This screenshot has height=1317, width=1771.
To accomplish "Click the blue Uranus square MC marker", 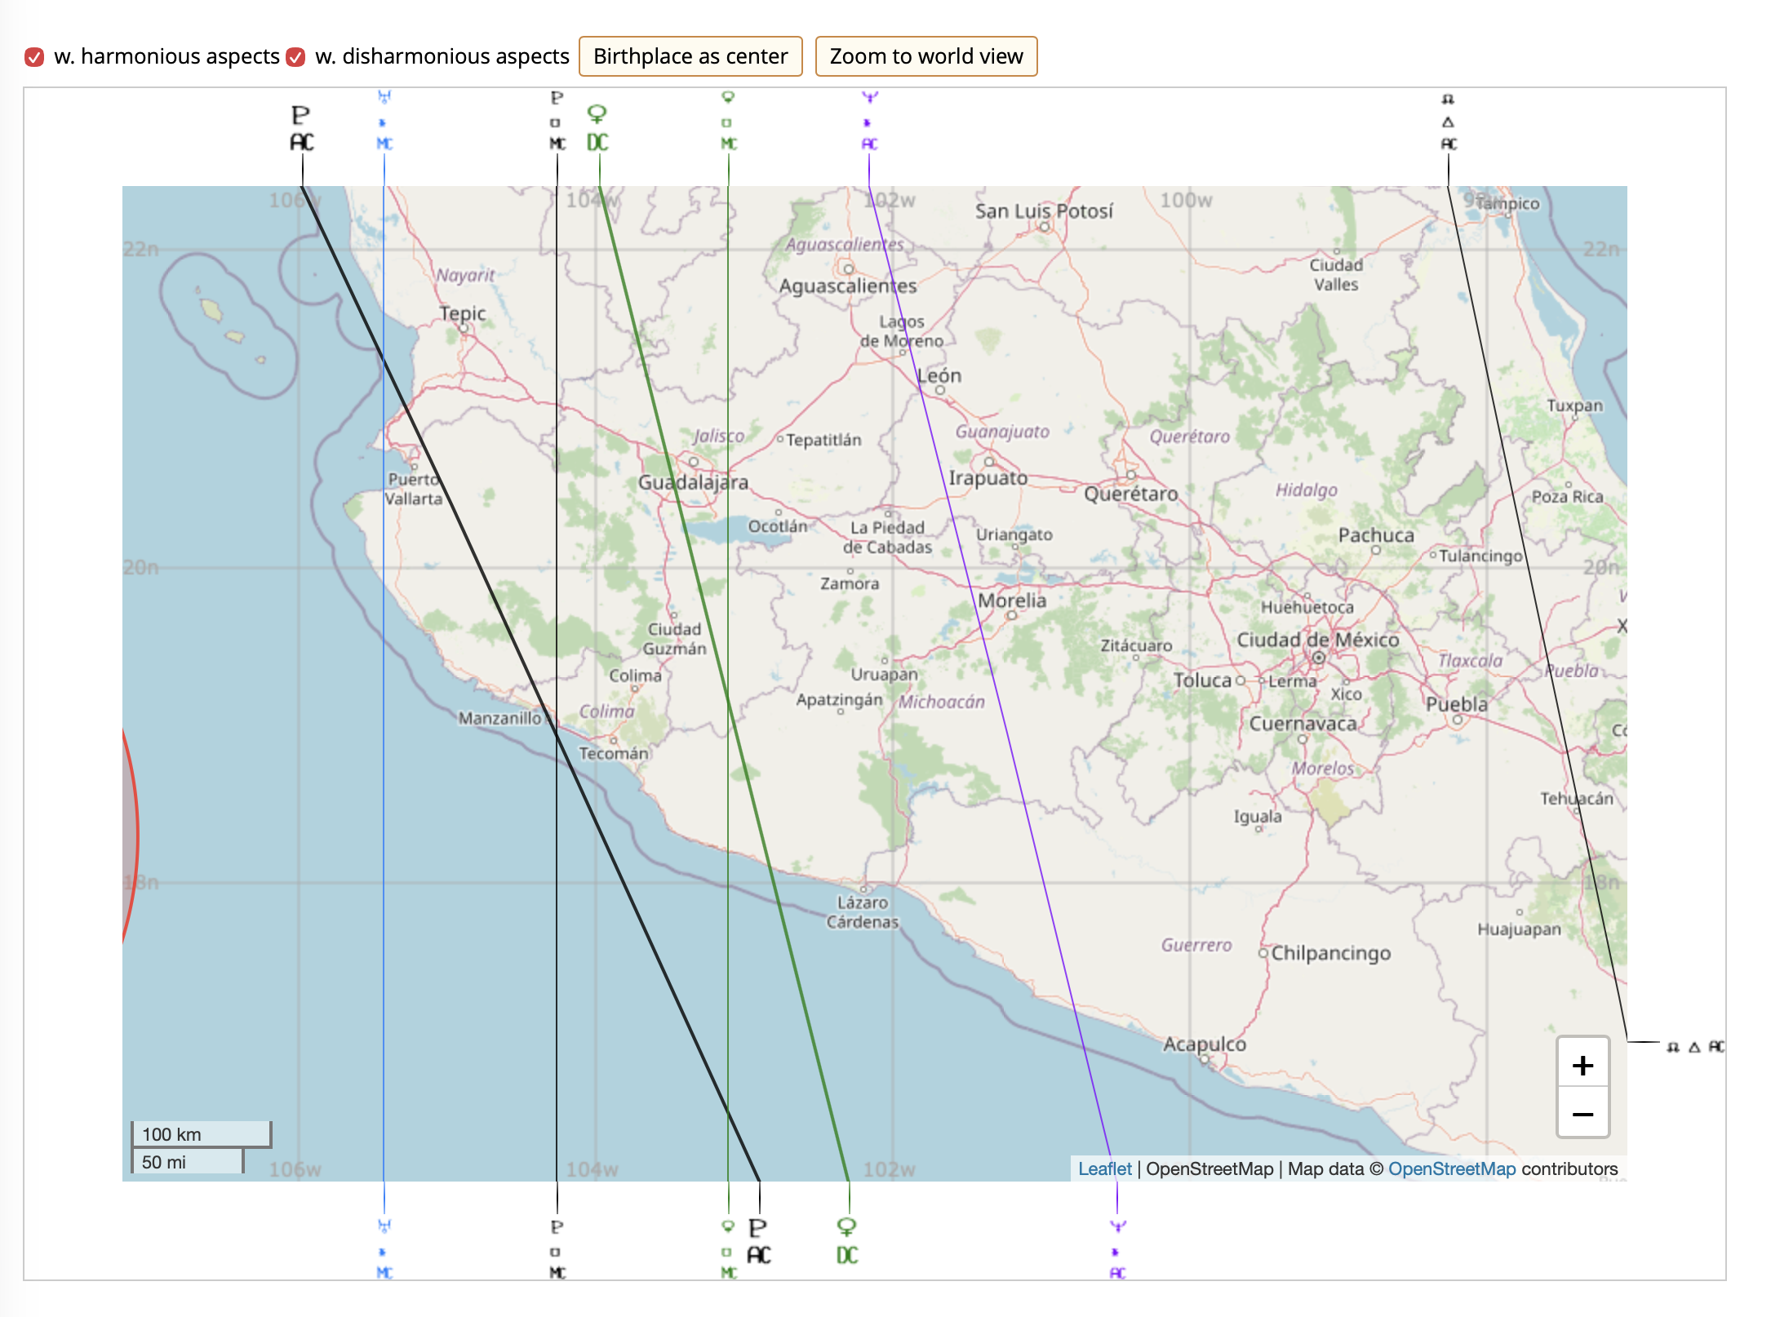I will [384, 121].
